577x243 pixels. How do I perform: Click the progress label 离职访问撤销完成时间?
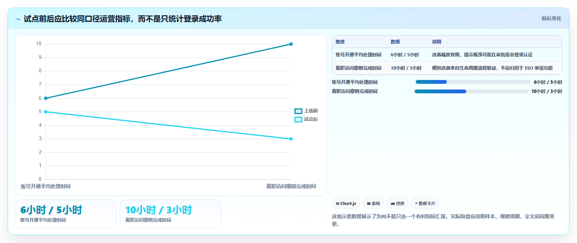pyautogui.click(x=355, y=91)
